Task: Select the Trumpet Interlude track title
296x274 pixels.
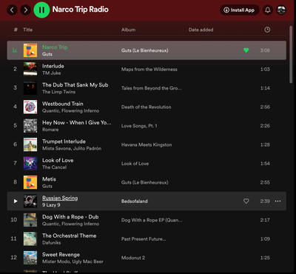Action: coord(64,141)
